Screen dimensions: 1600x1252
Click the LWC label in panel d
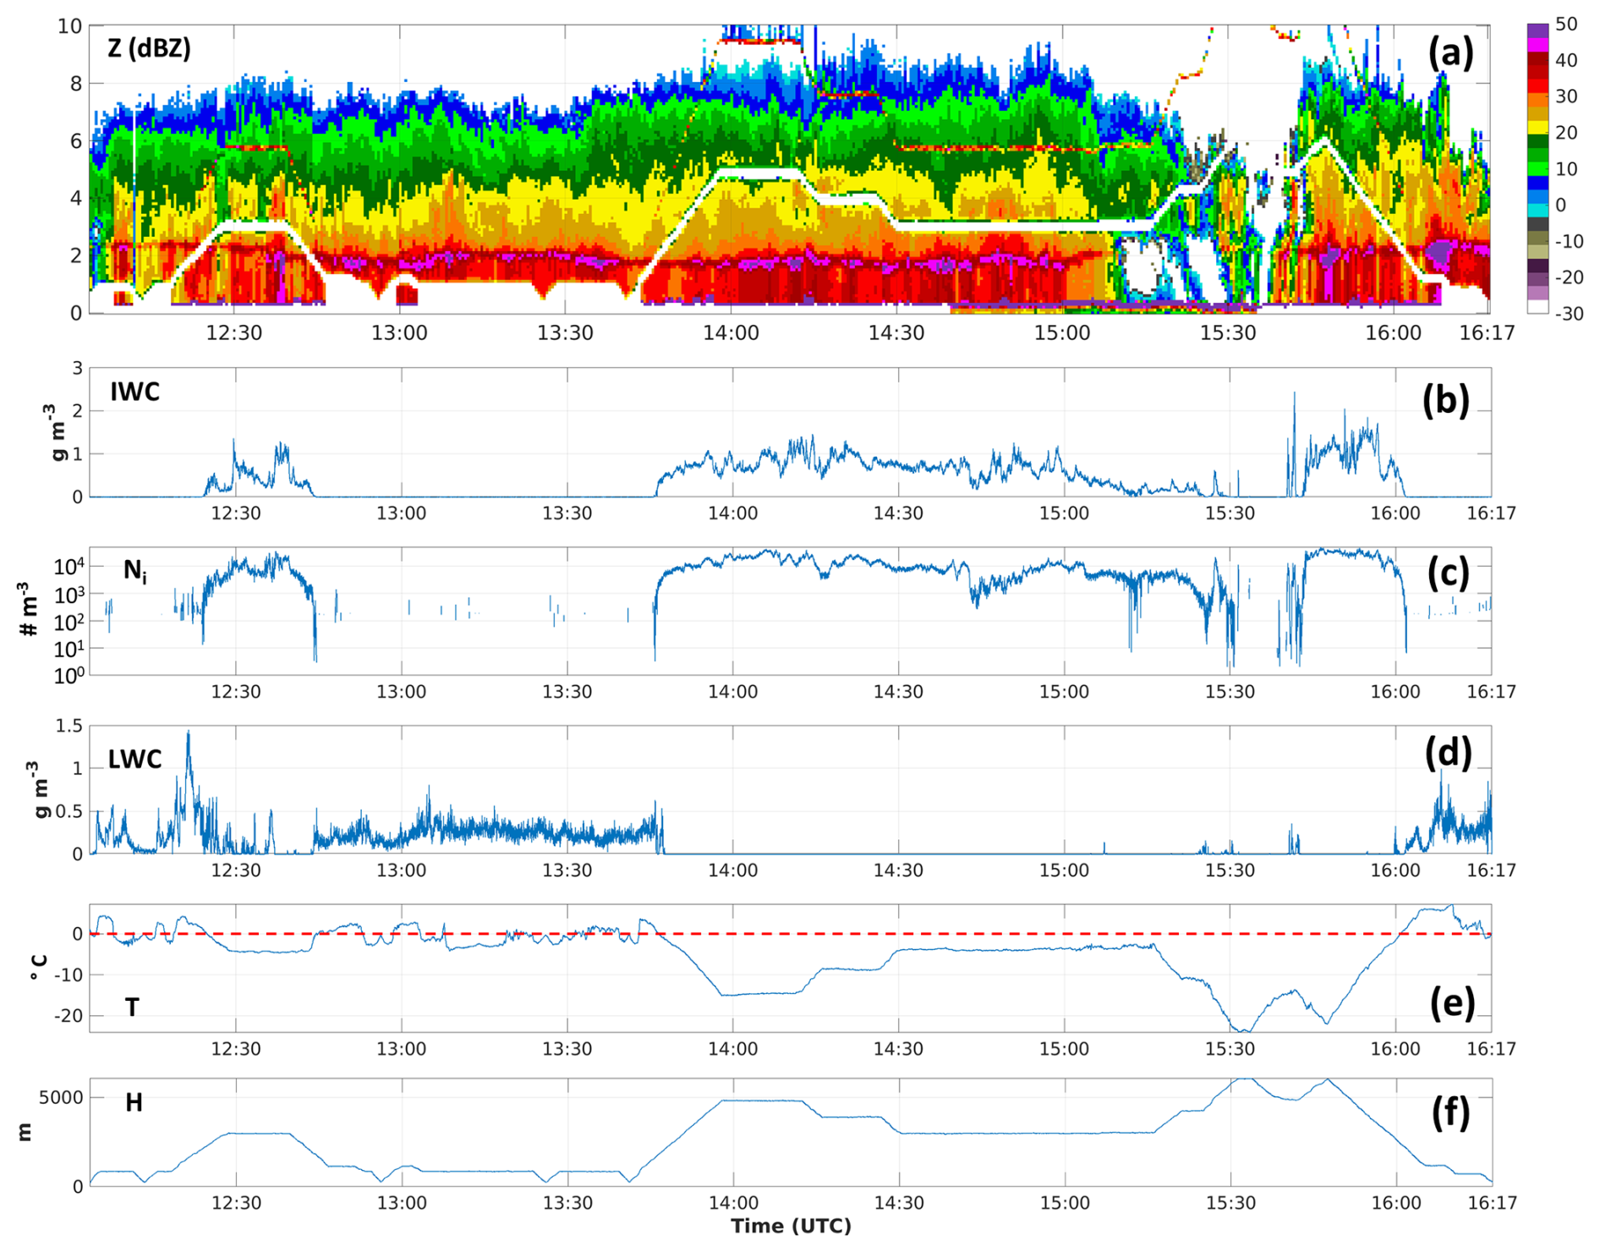(134, 759)
